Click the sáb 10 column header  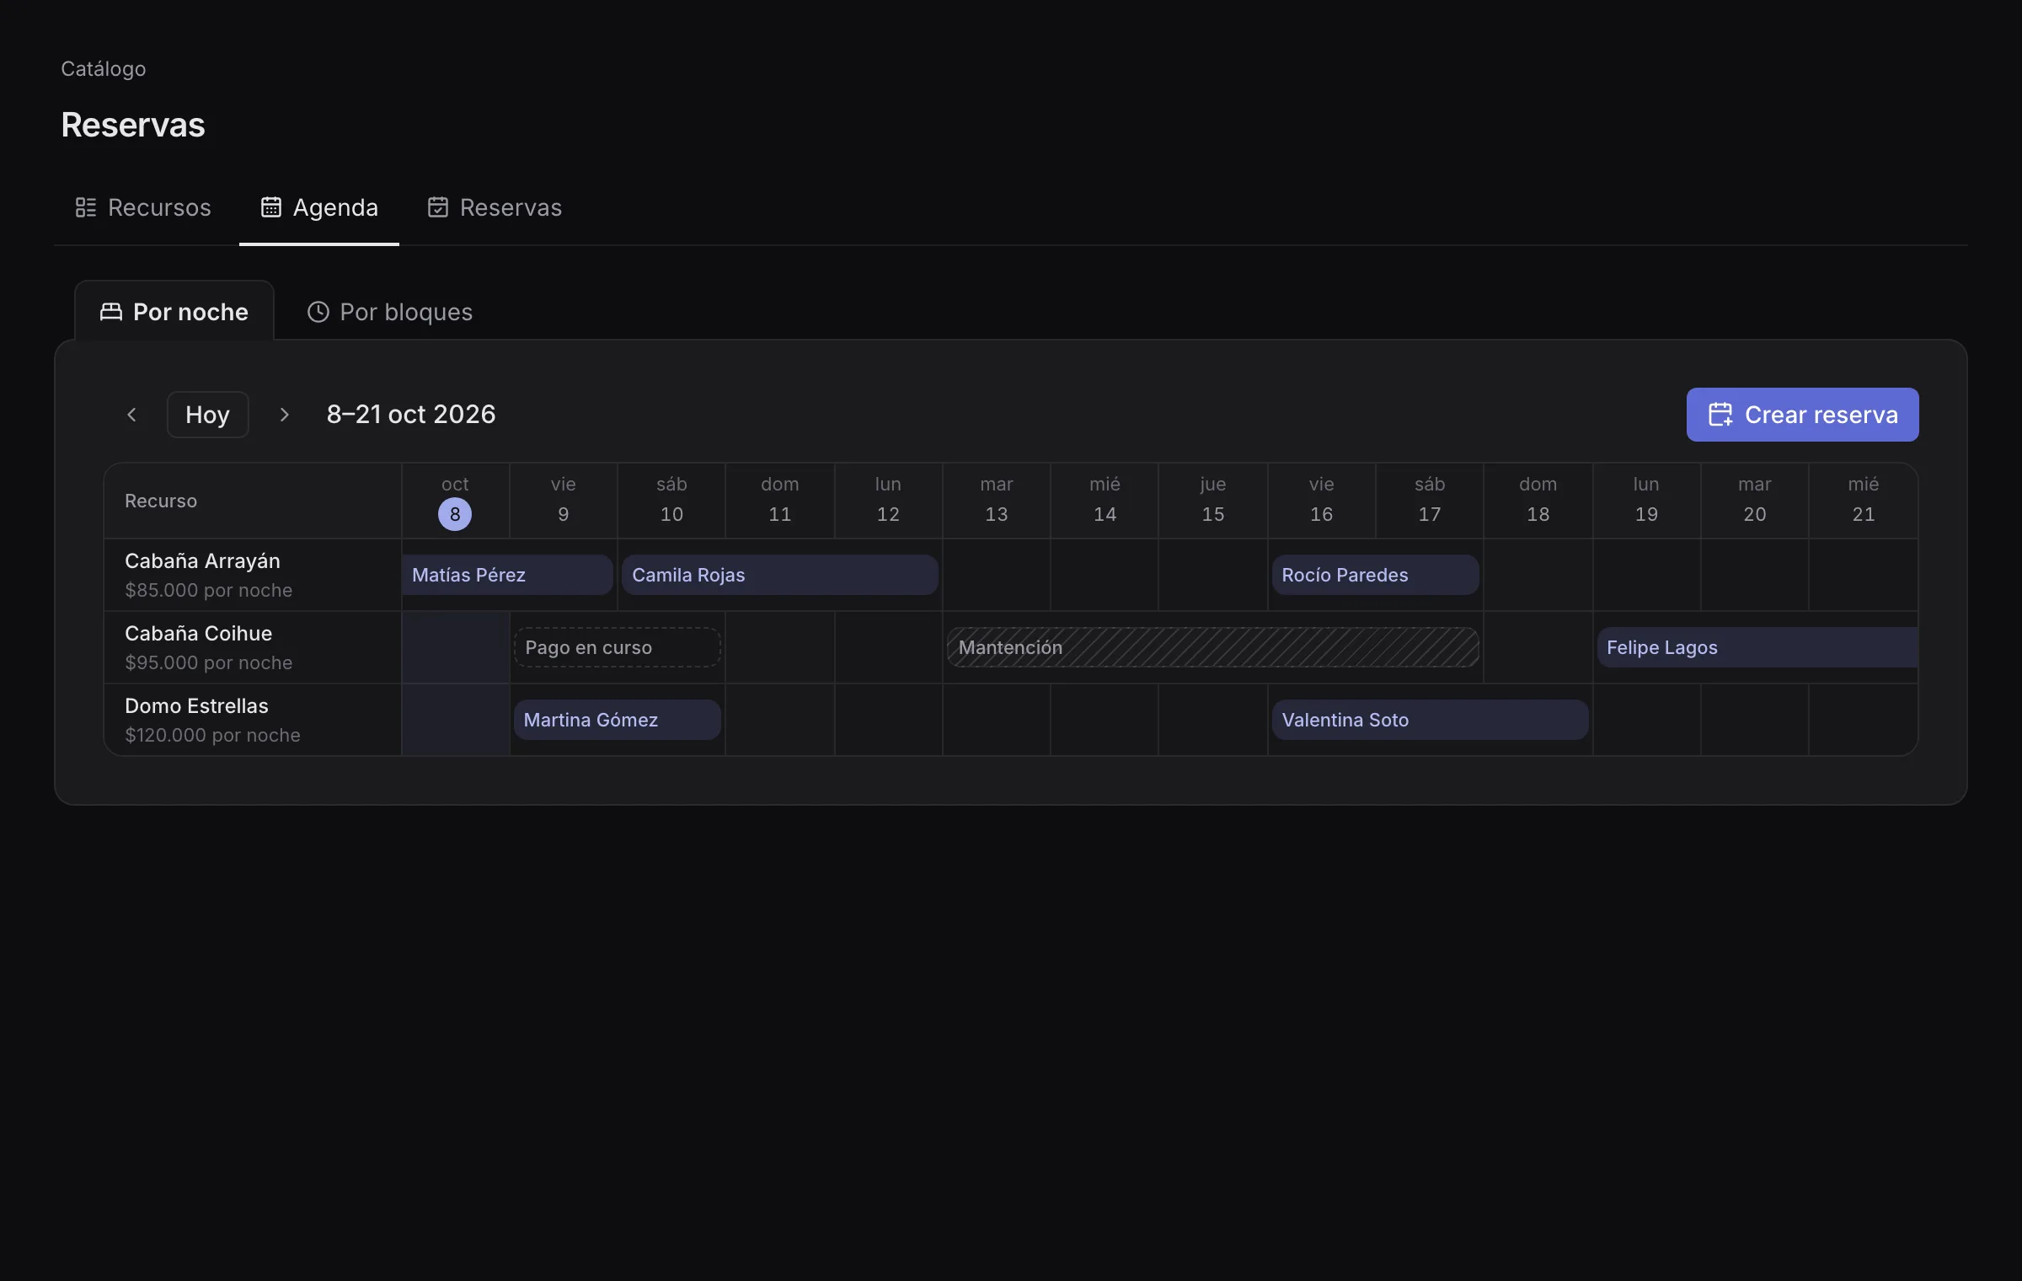pos(671,501)
